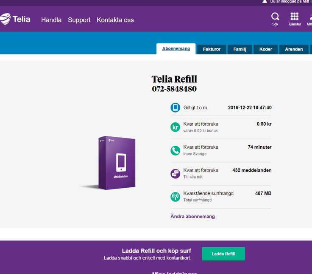Switch to the Familj tab
The width and height of the screenshot is (312, 274).
tap(240, 49)
